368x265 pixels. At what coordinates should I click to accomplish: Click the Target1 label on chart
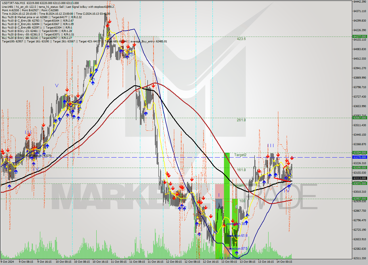[238, 186]
